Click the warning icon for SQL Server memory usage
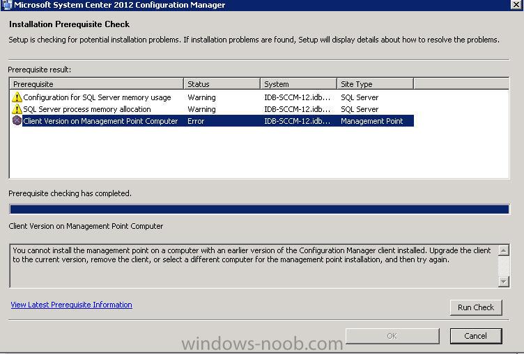The image size is (524, 354). click(17, 97)
